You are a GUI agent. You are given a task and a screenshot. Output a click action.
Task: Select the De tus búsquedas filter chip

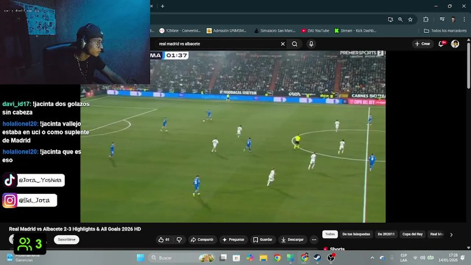pos(356,234)
